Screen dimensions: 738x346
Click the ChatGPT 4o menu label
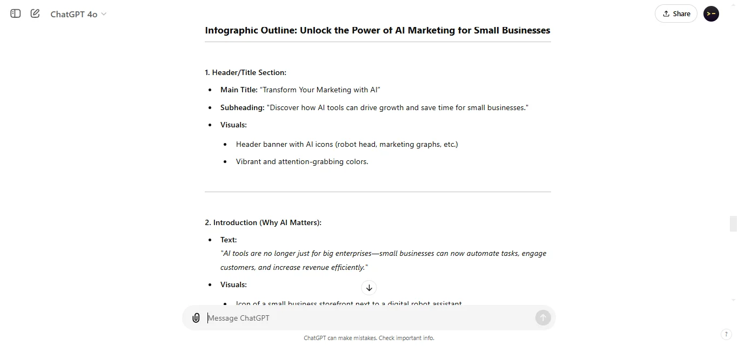coord(74,14)
